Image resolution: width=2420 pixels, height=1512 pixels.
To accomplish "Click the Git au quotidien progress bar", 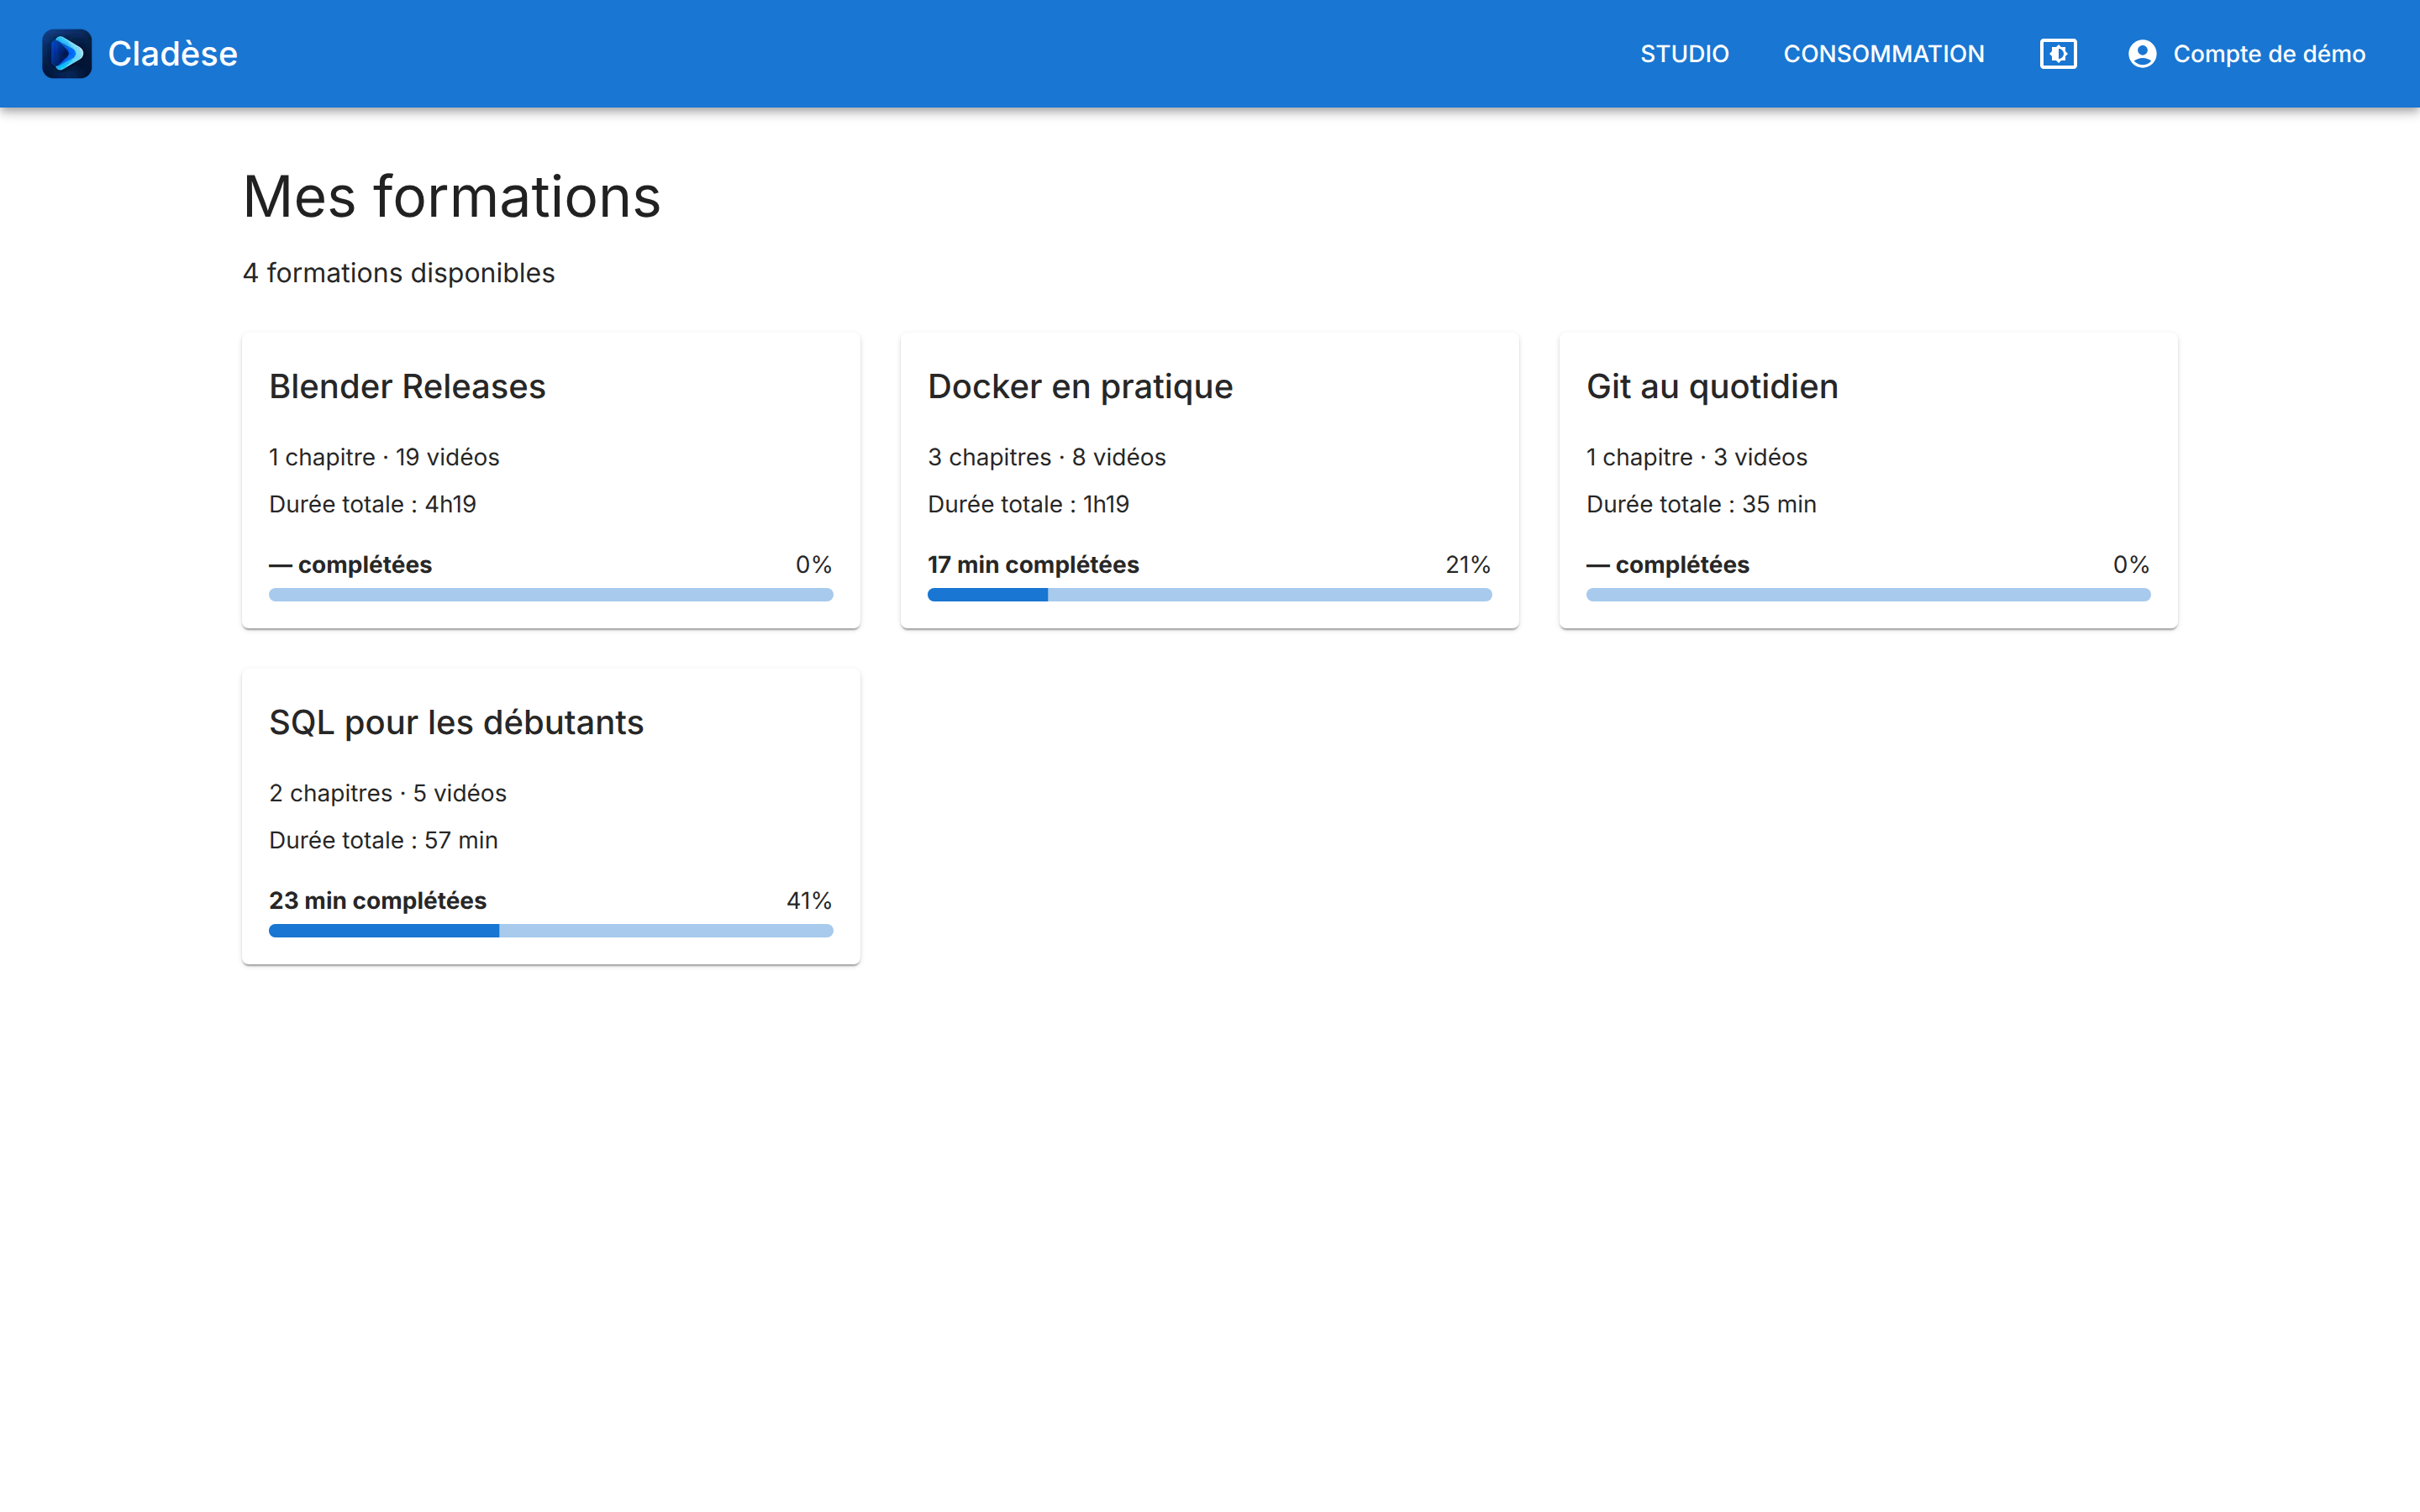I will (1868, 595).
